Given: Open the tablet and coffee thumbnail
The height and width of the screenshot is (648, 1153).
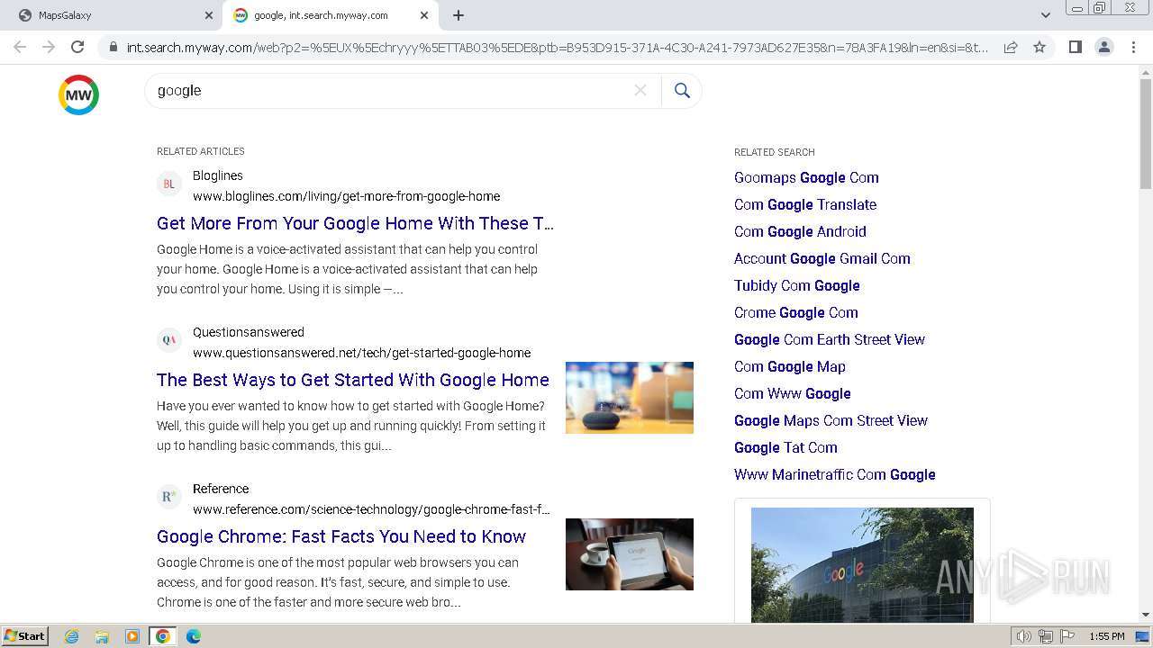Looking at the screenshot, I should tap(630, 554).
